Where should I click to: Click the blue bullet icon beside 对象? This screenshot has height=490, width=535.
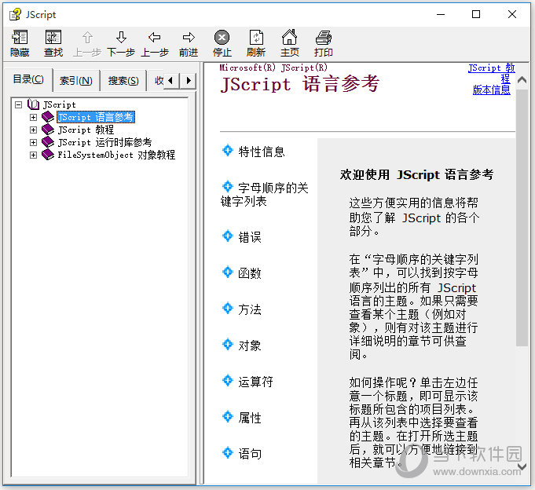[x=227, y=344]
